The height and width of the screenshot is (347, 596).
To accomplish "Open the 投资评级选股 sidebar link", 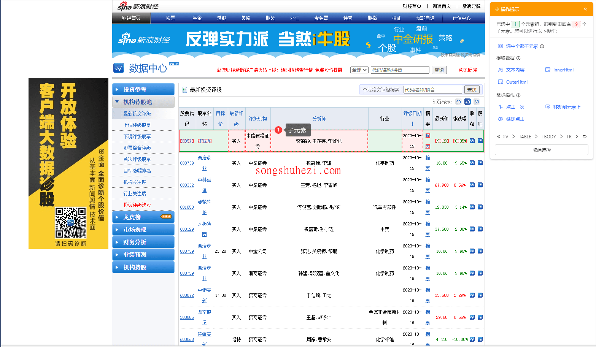I will (137, 205).
